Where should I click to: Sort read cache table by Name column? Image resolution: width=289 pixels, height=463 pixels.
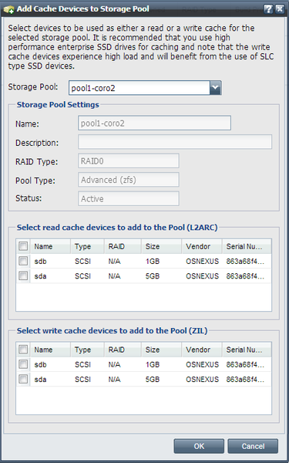(x=50, y=247)
